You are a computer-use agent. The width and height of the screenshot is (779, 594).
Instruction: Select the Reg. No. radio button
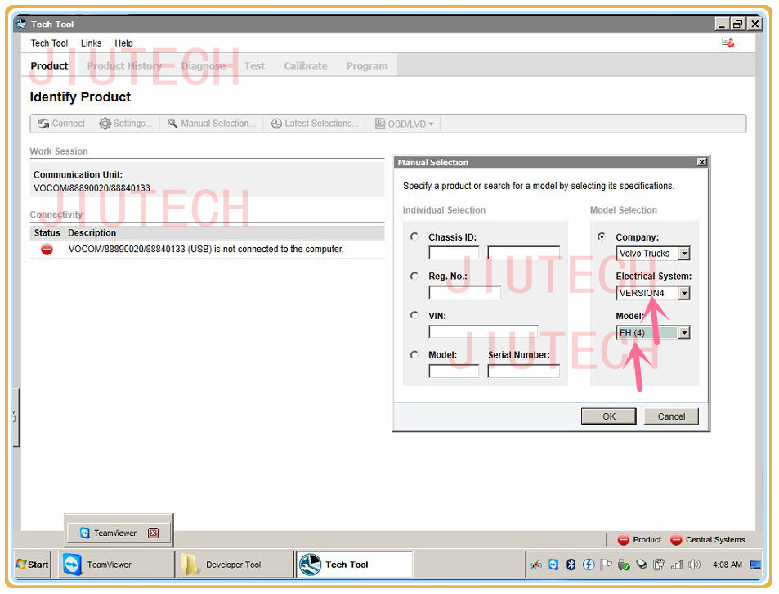tap(414, 277)
